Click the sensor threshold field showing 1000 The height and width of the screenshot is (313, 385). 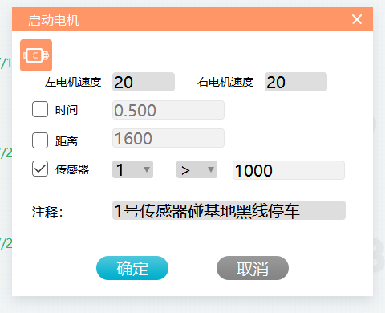pyautogui.click(x=289, y=170)
